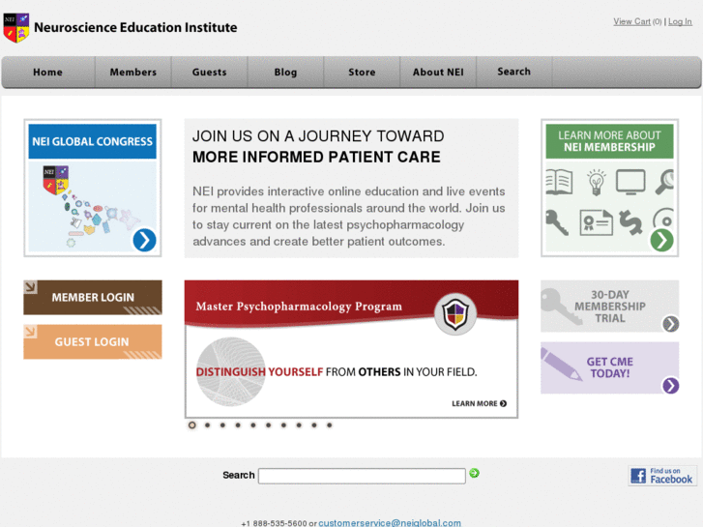Open the NEI Global Congress banner heading
This screenshot has width=703, height=527.
(x=93, y=142)
